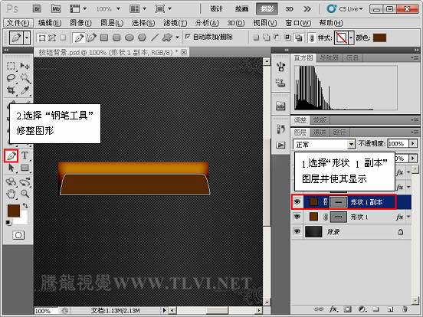Screen dimensions: 423x317
Task: Expand fx effects arrow on 形状 1 layer
Action: tap(408, 217)
